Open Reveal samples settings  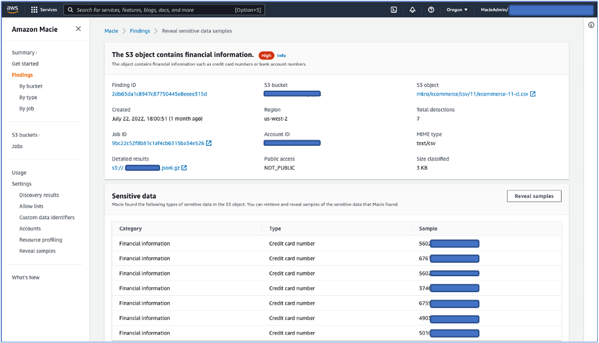(37, 251)
